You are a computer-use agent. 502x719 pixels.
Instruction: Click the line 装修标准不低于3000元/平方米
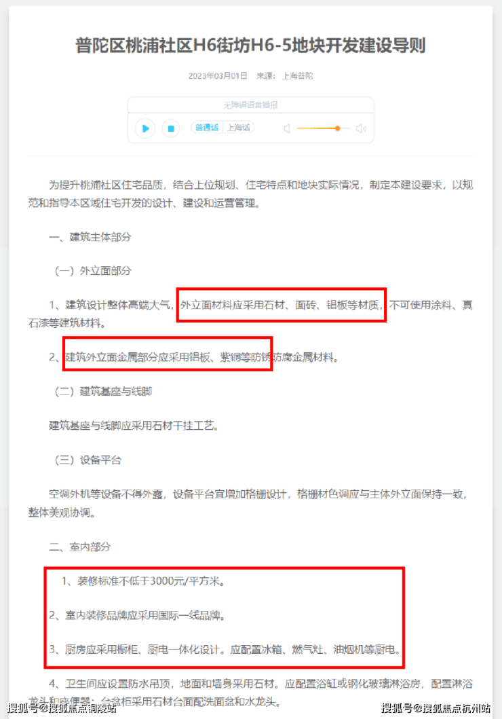pos(149,581)
